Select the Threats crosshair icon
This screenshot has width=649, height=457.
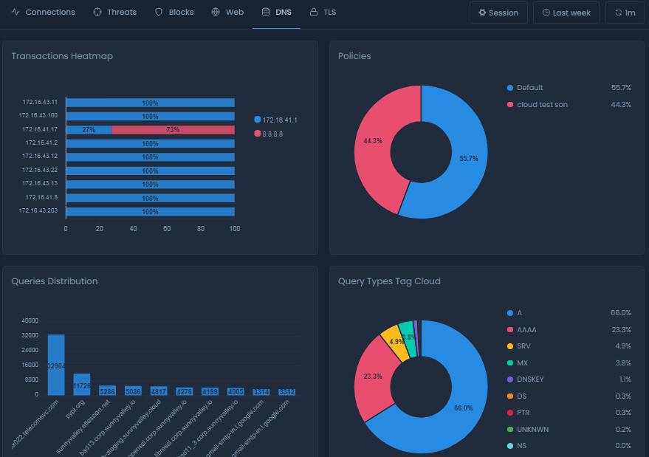coord(96,12)
